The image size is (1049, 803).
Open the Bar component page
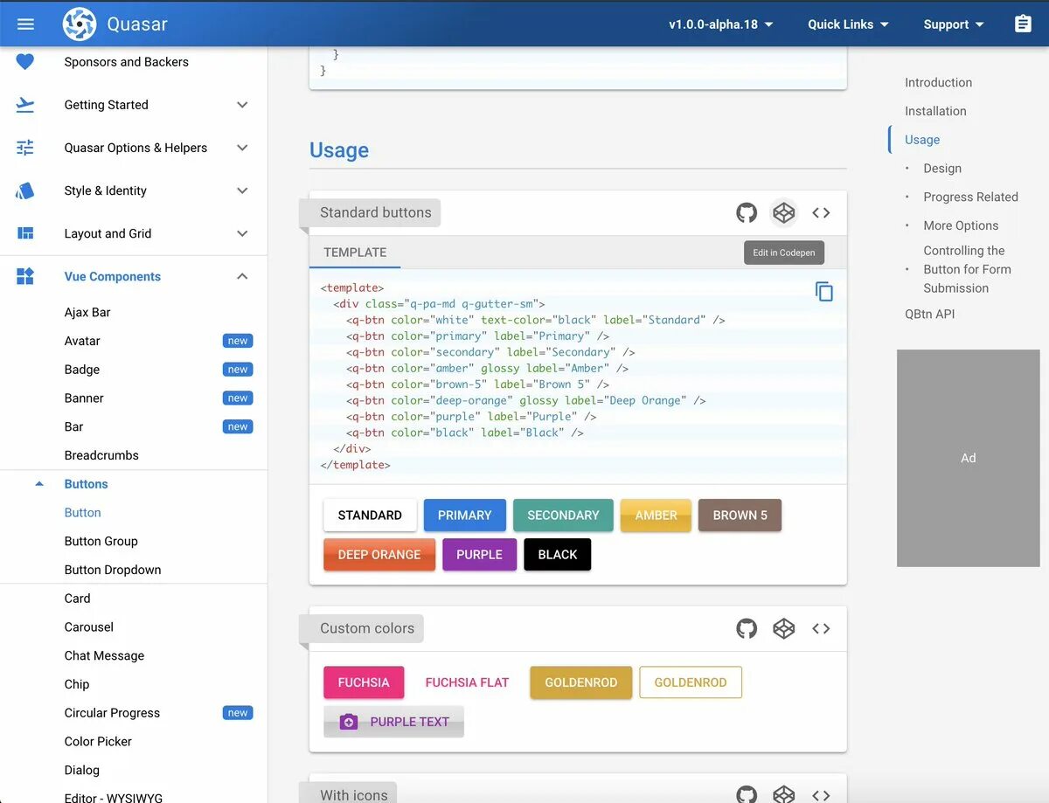click(74, 426)
